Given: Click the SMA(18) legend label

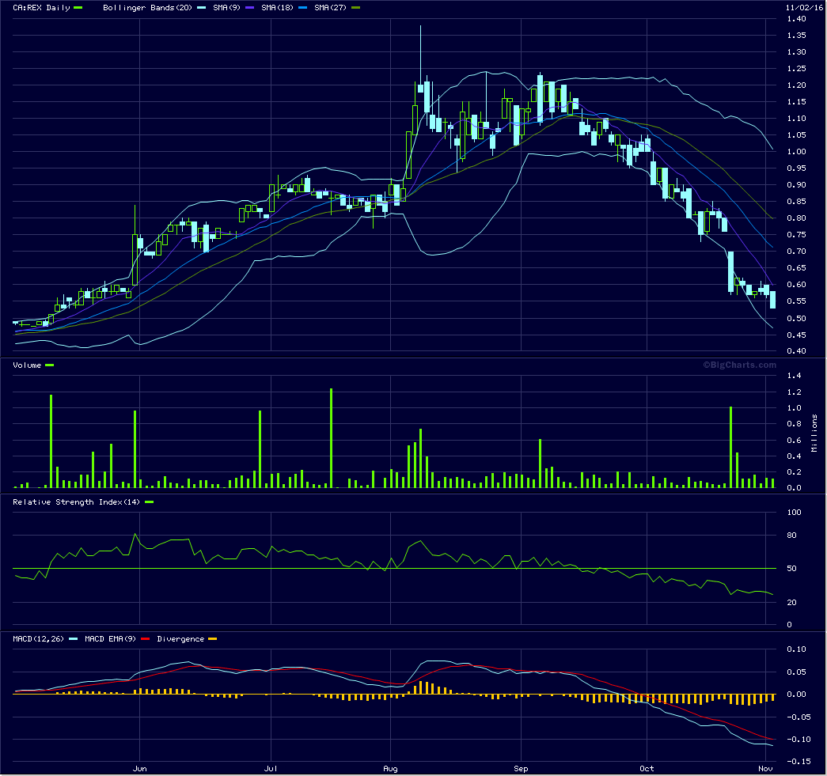Looking at the screenshot, I should pyautogui.click(x=277, y=8).
